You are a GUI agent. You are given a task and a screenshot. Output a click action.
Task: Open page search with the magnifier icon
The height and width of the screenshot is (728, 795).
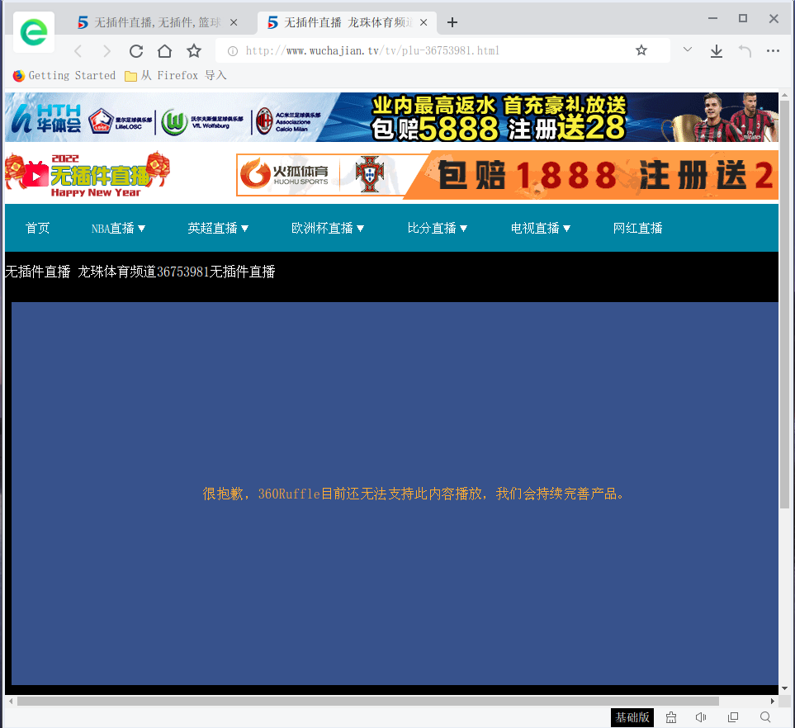(x=764, y=717)
